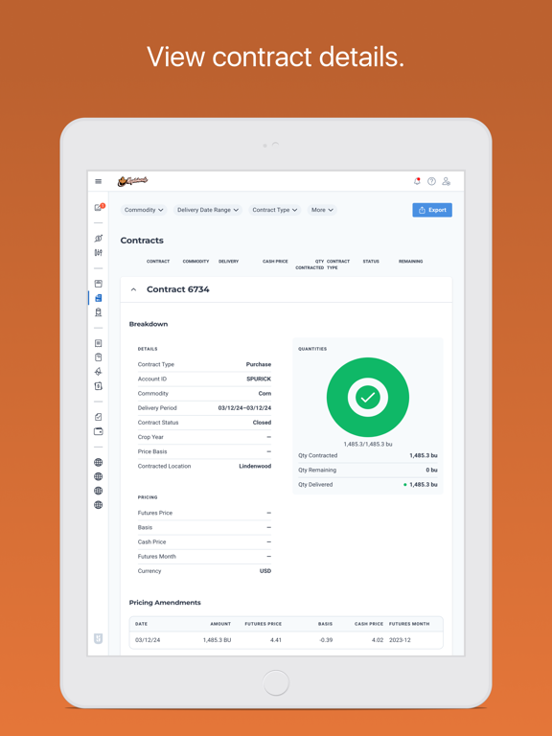This screenshot has height=736, width=552.
Task: Open the dollar document icon in sidebar
Action: [98, 386]
